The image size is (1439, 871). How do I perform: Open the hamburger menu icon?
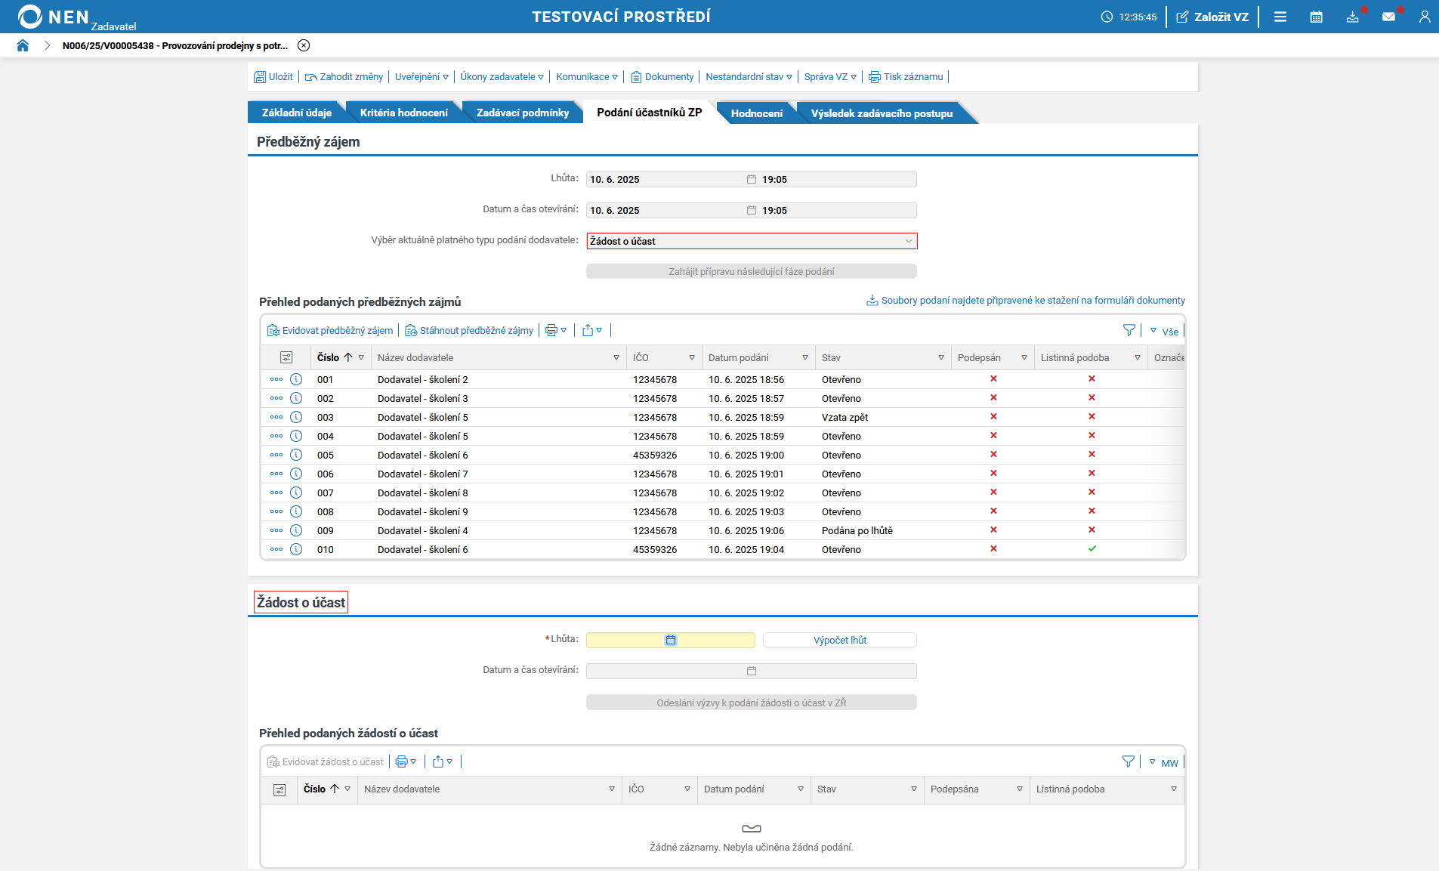coord(1280,17)
